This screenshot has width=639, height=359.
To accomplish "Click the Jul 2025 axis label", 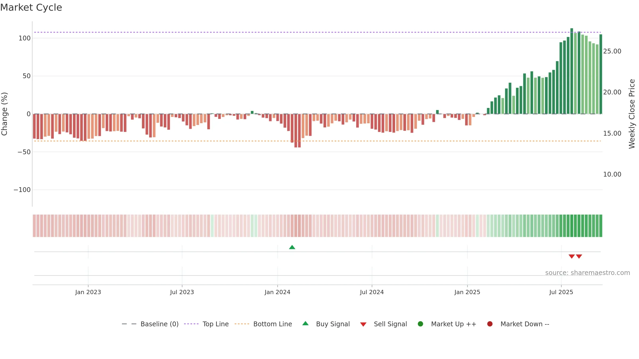I will point(561,292).
